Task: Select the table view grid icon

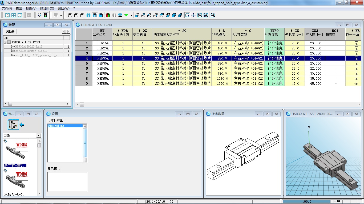Action: (13, 15)
